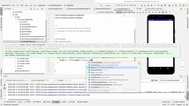Screen dimensions: 189x106
Task: Open CustomBrush file in project tree
Action: tap(25, 24)
